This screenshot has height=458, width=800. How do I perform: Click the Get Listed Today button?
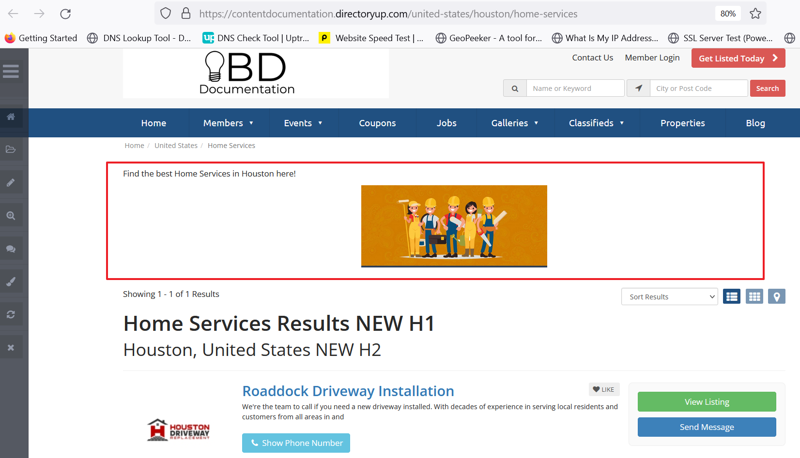coord(738,58)
